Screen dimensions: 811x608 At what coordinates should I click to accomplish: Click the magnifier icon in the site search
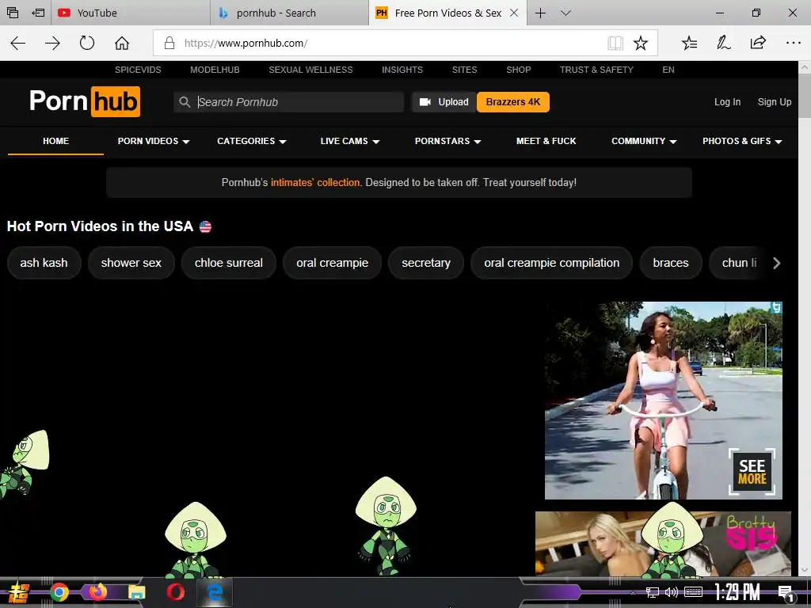(x=185, y=102)
